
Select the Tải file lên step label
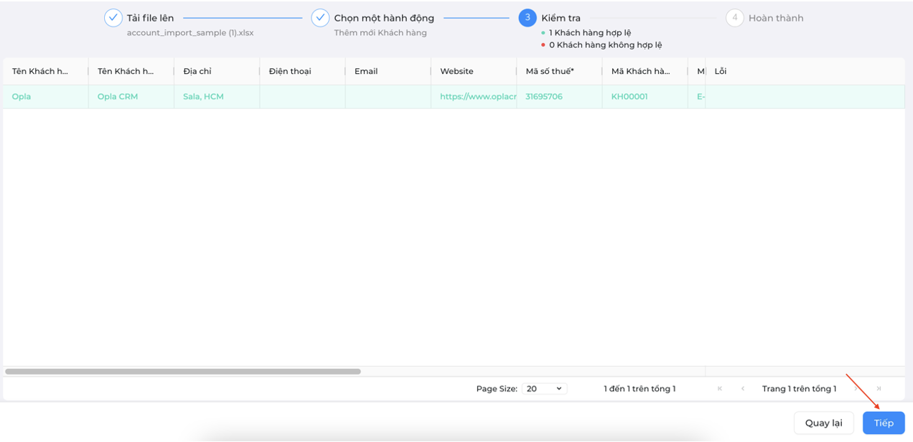(150, 18)
